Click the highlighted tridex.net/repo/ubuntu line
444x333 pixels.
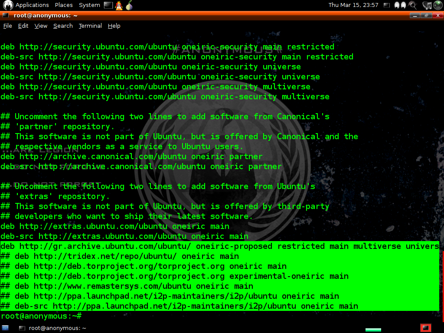pyautogui.click(x=120, y=256)
